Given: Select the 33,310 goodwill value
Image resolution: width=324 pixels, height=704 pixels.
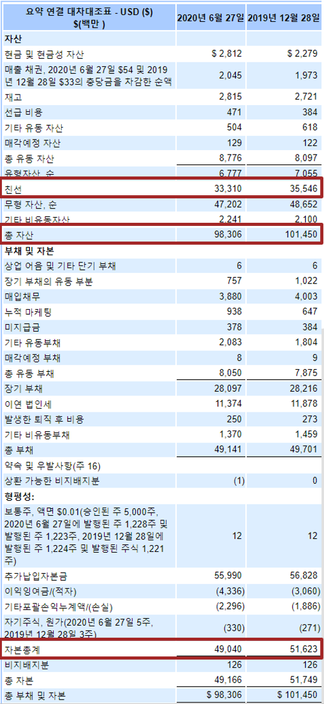Looking at the screenshot, I should (228, 190).
